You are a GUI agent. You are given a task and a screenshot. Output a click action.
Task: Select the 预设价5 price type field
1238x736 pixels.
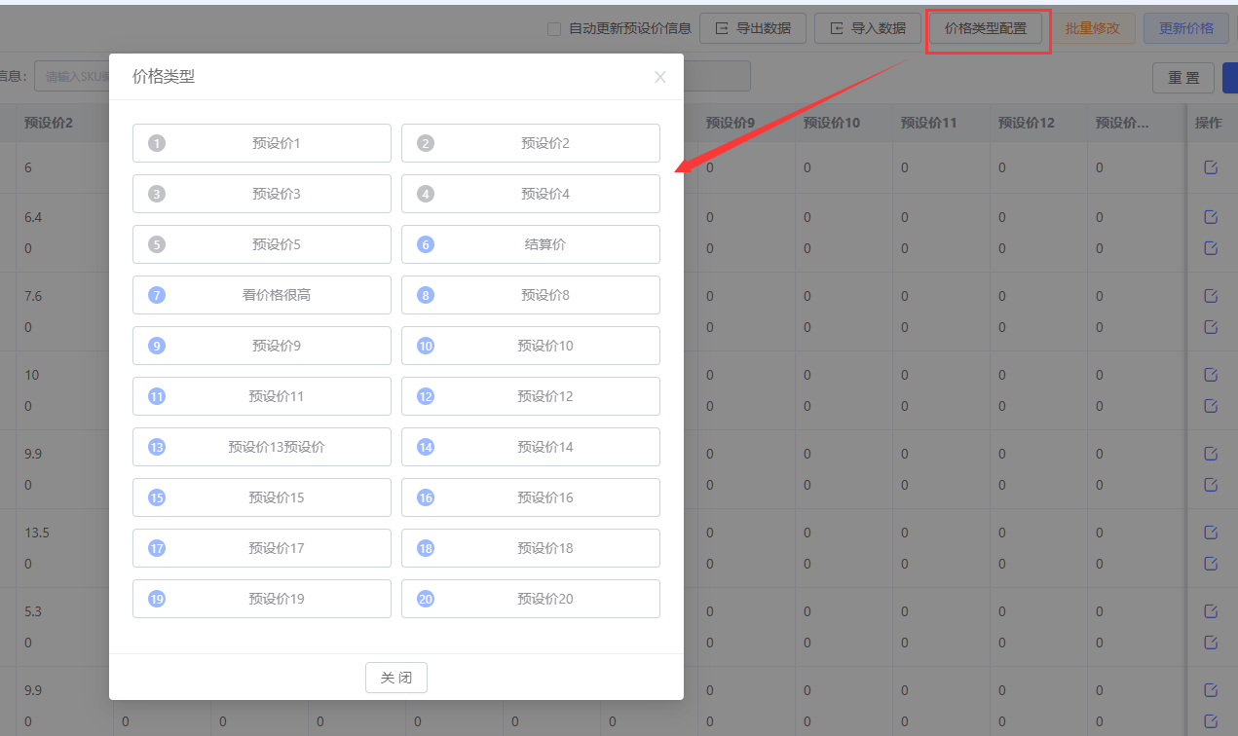(x=262, y=244)
